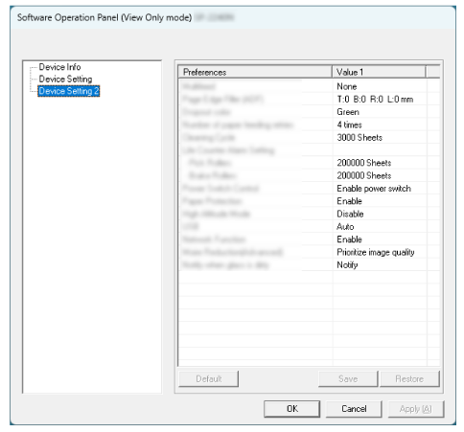The width and height of the screenshot is (464, 432).
Task: Select Device Info in the tree
Action: pos(59,67)
